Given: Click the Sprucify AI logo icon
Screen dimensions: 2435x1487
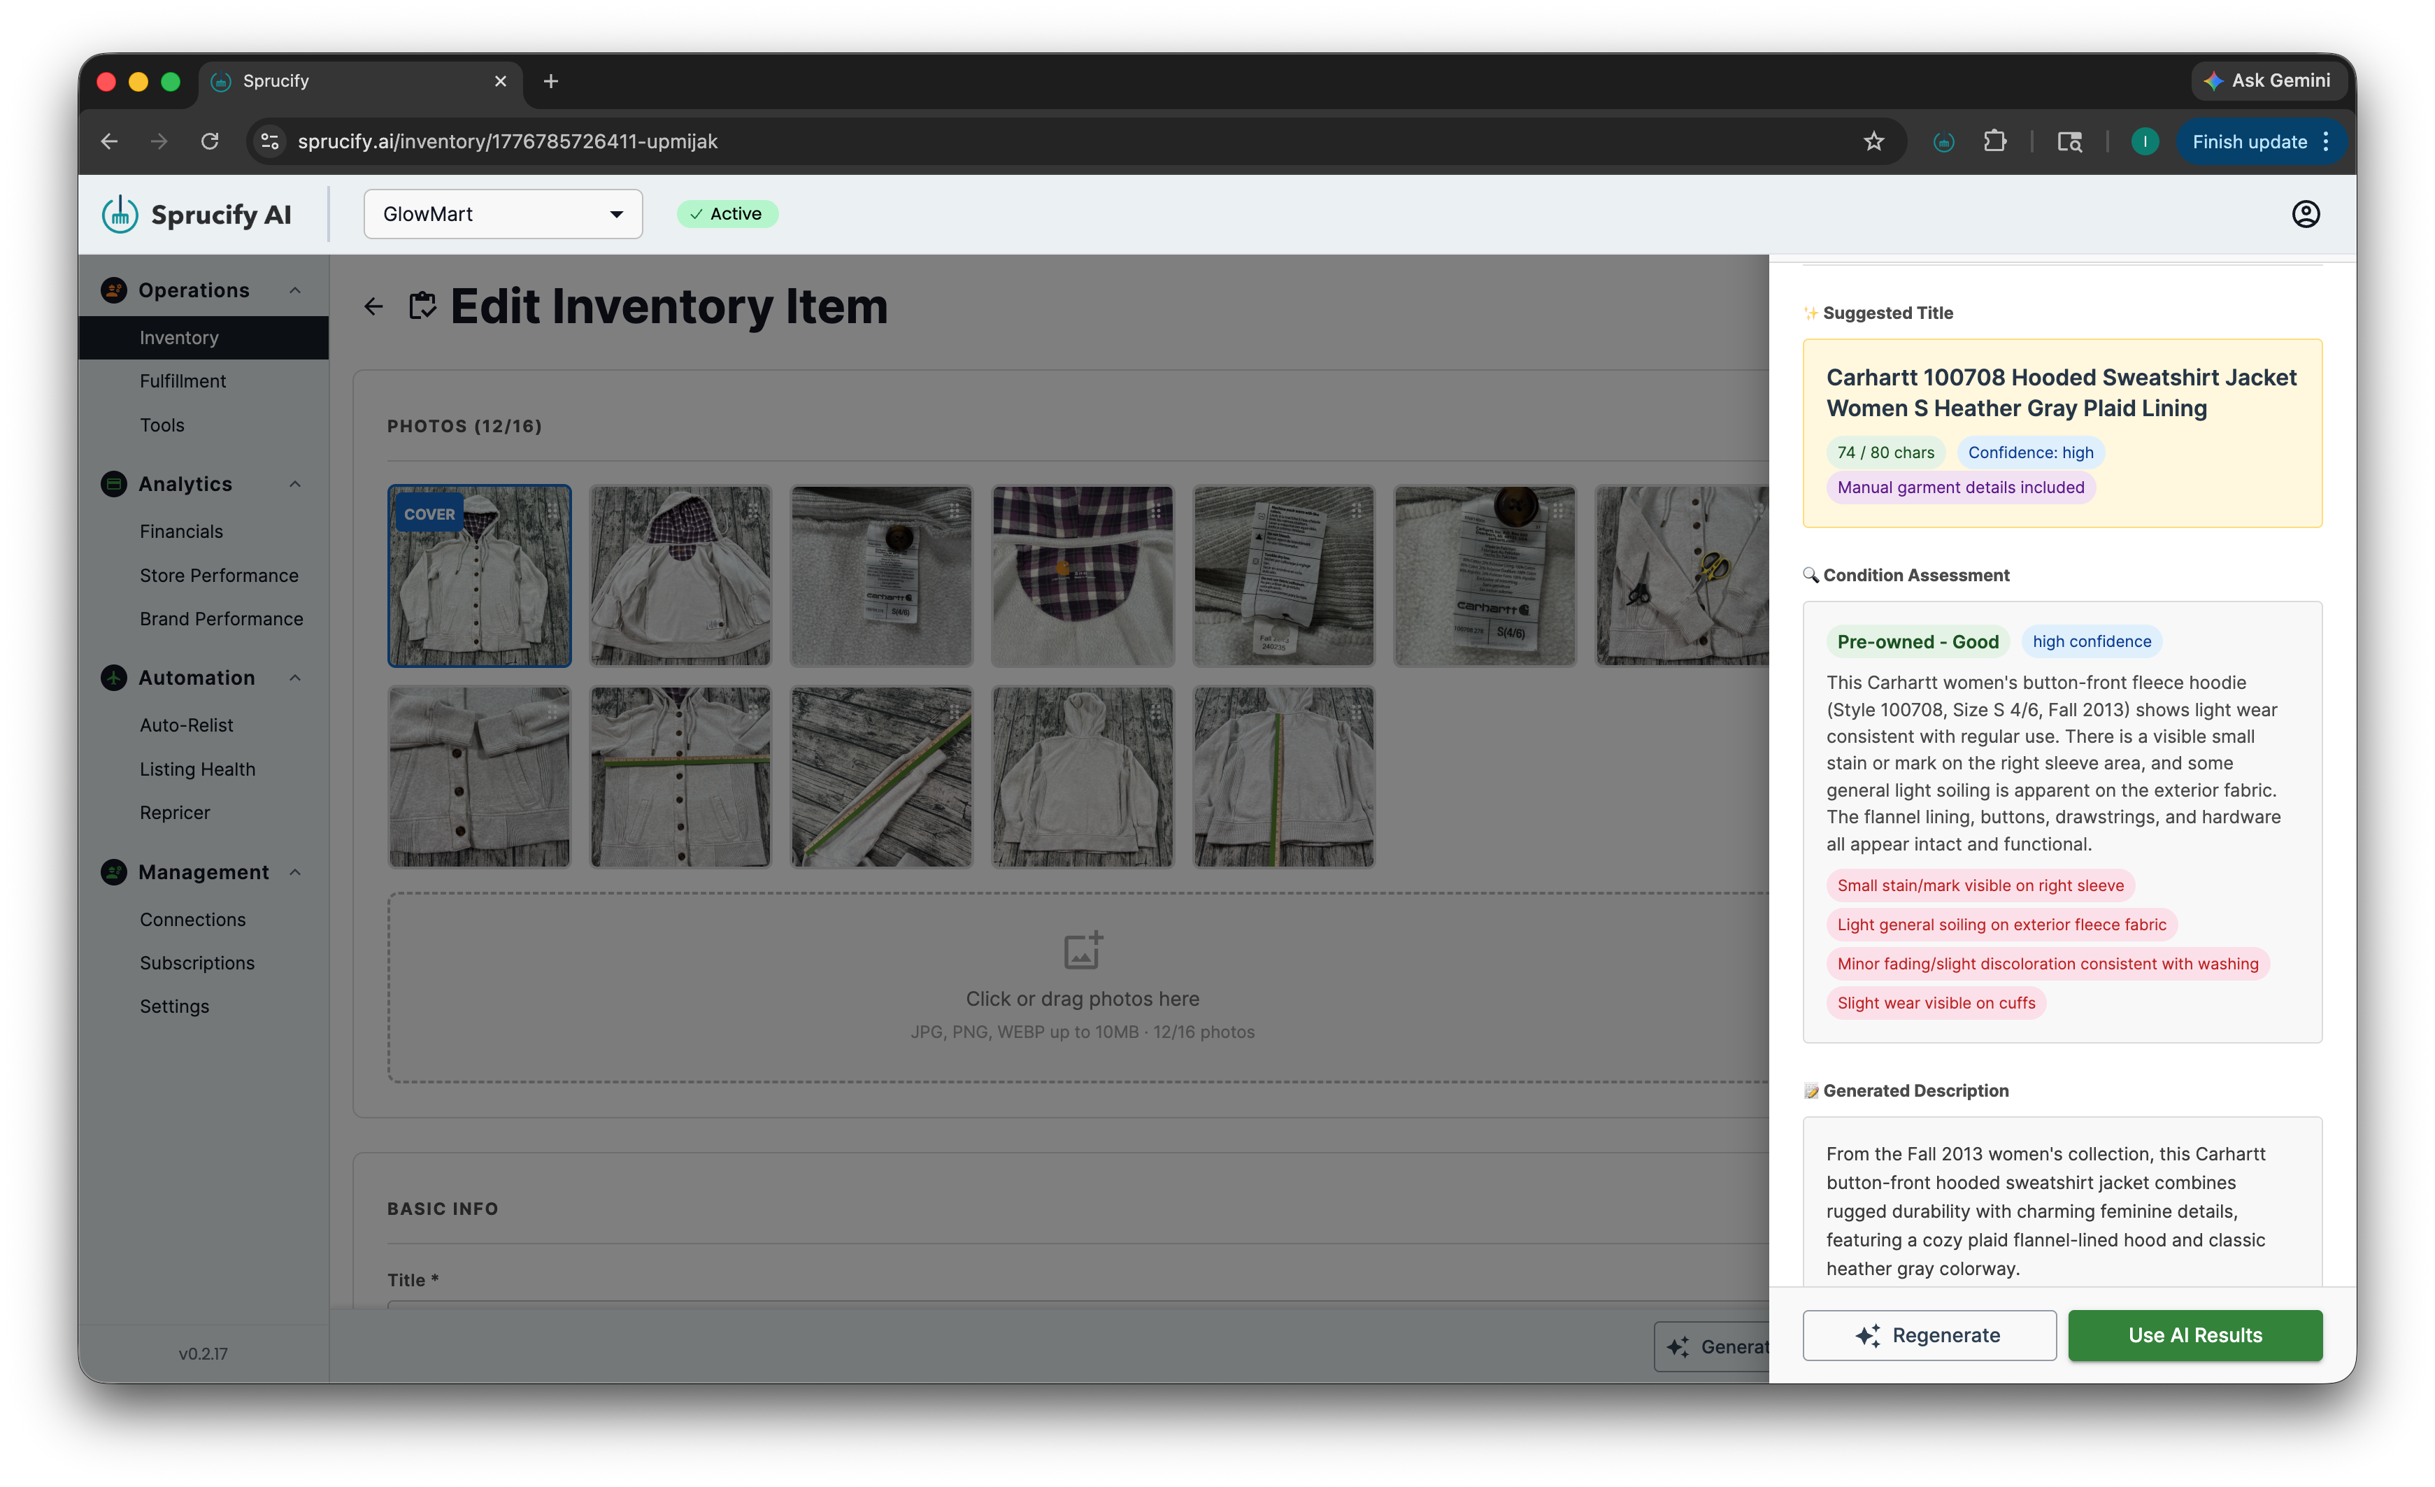Looking at the screenshot, I should click(x=120, y=215).
